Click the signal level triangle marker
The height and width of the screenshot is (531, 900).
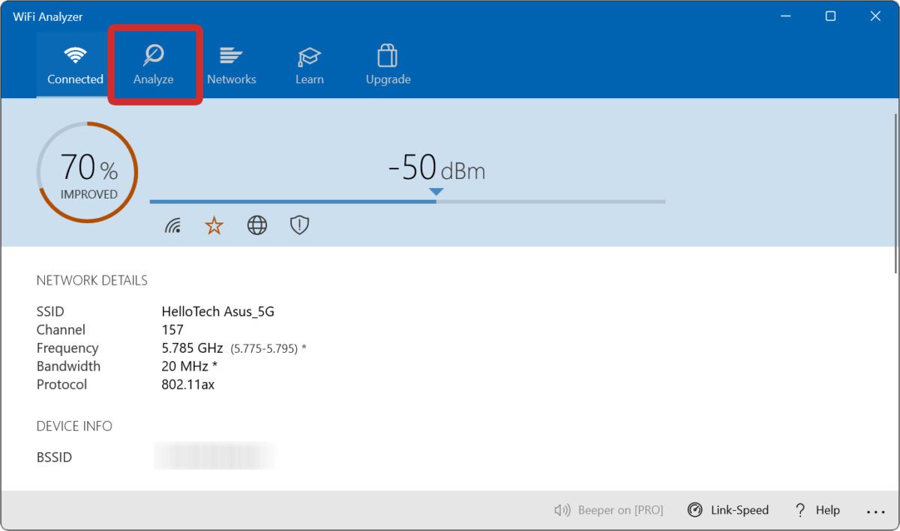436,192
